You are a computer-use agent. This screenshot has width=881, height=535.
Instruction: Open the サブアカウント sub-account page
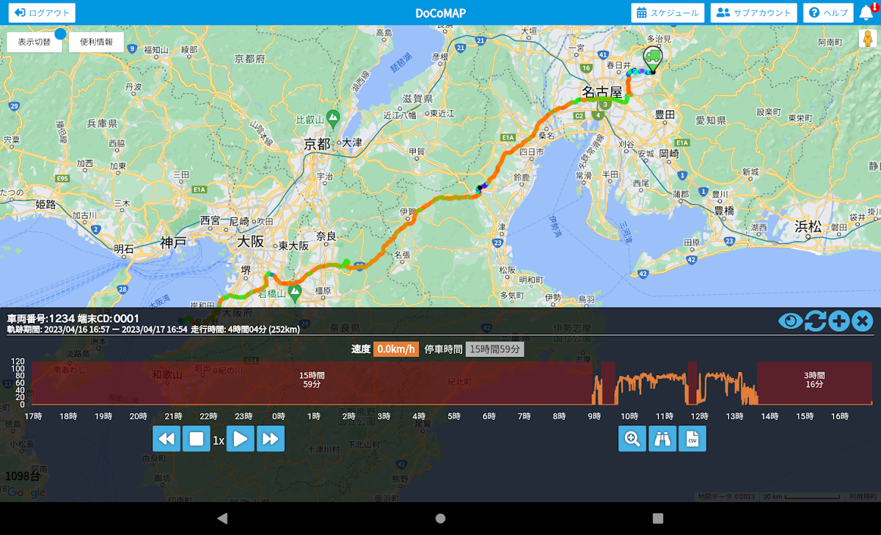(x=753, y=13)
